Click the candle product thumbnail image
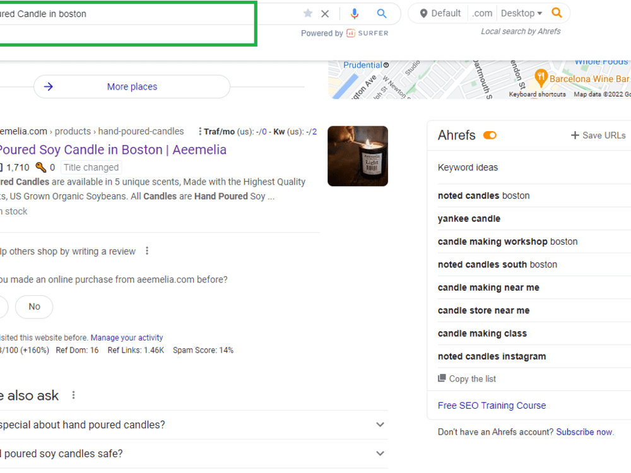This screenshot has width=631, height=473. pyautogui.click(x=358, y=156)
